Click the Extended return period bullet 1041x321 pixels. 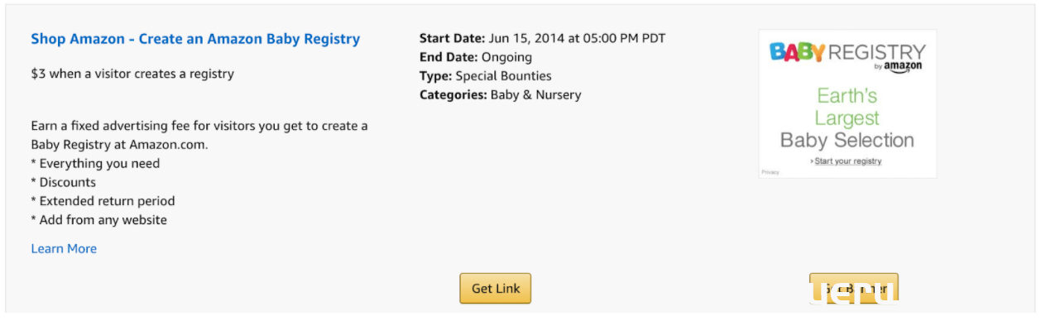103,201
